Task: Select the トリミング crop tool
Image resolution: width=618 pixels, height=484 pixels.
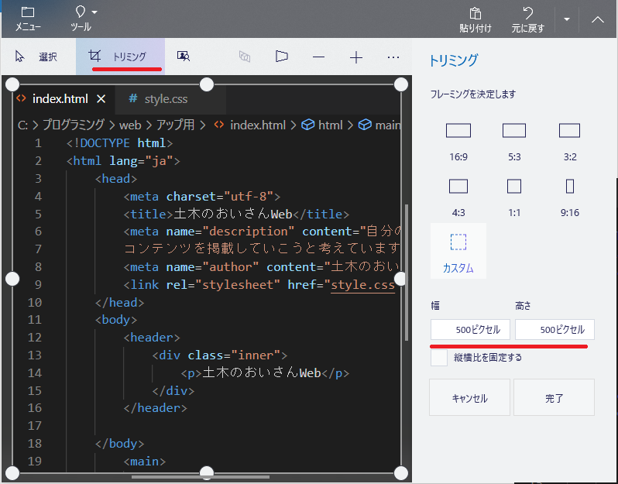Action: tap(119, 57)
